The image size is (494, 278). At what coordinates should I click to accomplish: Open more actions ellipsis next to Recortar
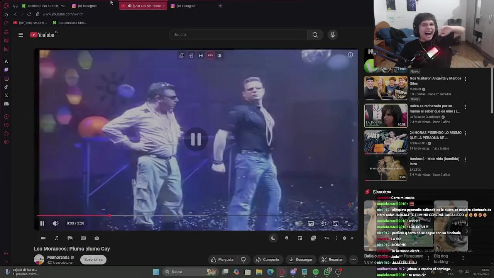(353, 259)
